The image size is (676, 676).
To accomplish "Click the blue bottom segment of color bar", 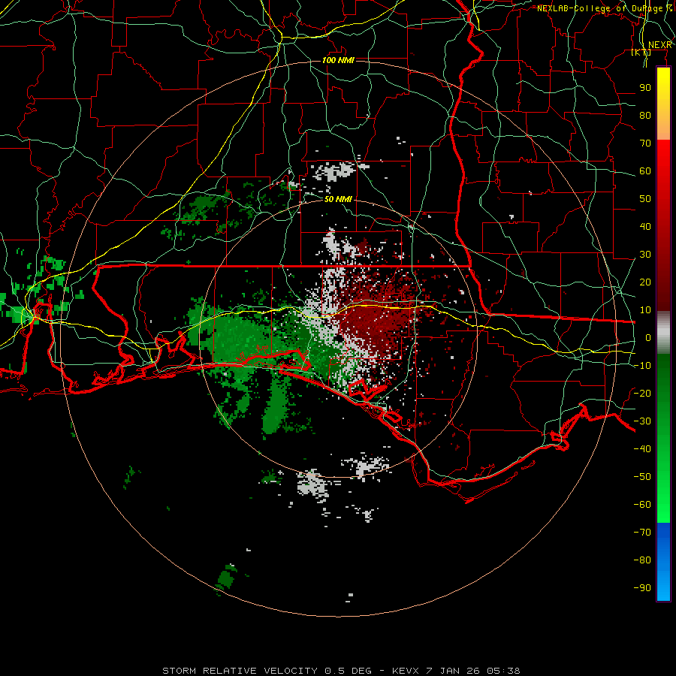I will click(663, 562).
